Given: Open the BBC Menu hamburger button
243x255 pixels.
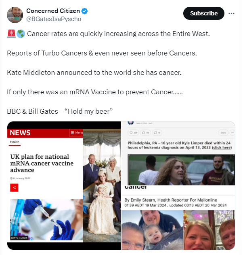Looking at the screenshot, I should (76, 133).
